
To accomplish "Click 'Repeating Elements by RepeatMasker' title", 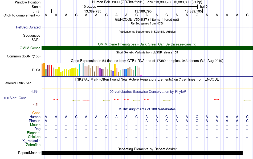I will (147, 149).
